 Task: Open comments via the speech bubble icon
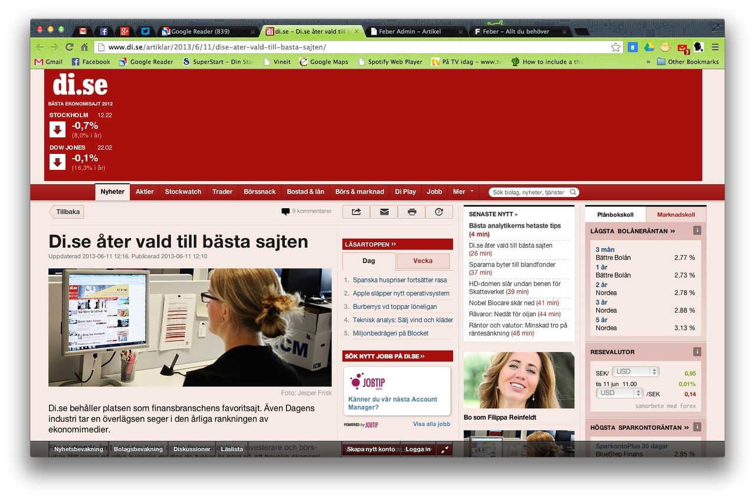(285, 211)
